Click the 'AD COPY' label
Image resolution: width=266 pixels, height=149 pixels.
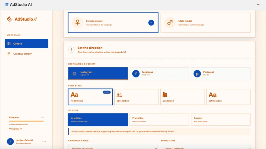(73, 110)
